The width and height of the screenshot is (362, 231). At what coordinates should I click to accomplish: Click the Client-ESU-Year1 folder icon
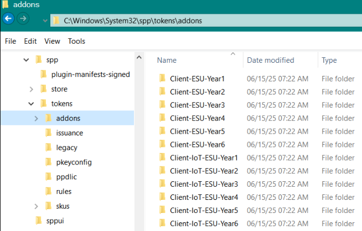tap(162, 79)
